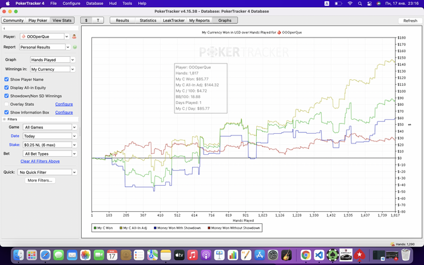
Task: Open the Game All Games dropdown
Action: click(75, 127)
